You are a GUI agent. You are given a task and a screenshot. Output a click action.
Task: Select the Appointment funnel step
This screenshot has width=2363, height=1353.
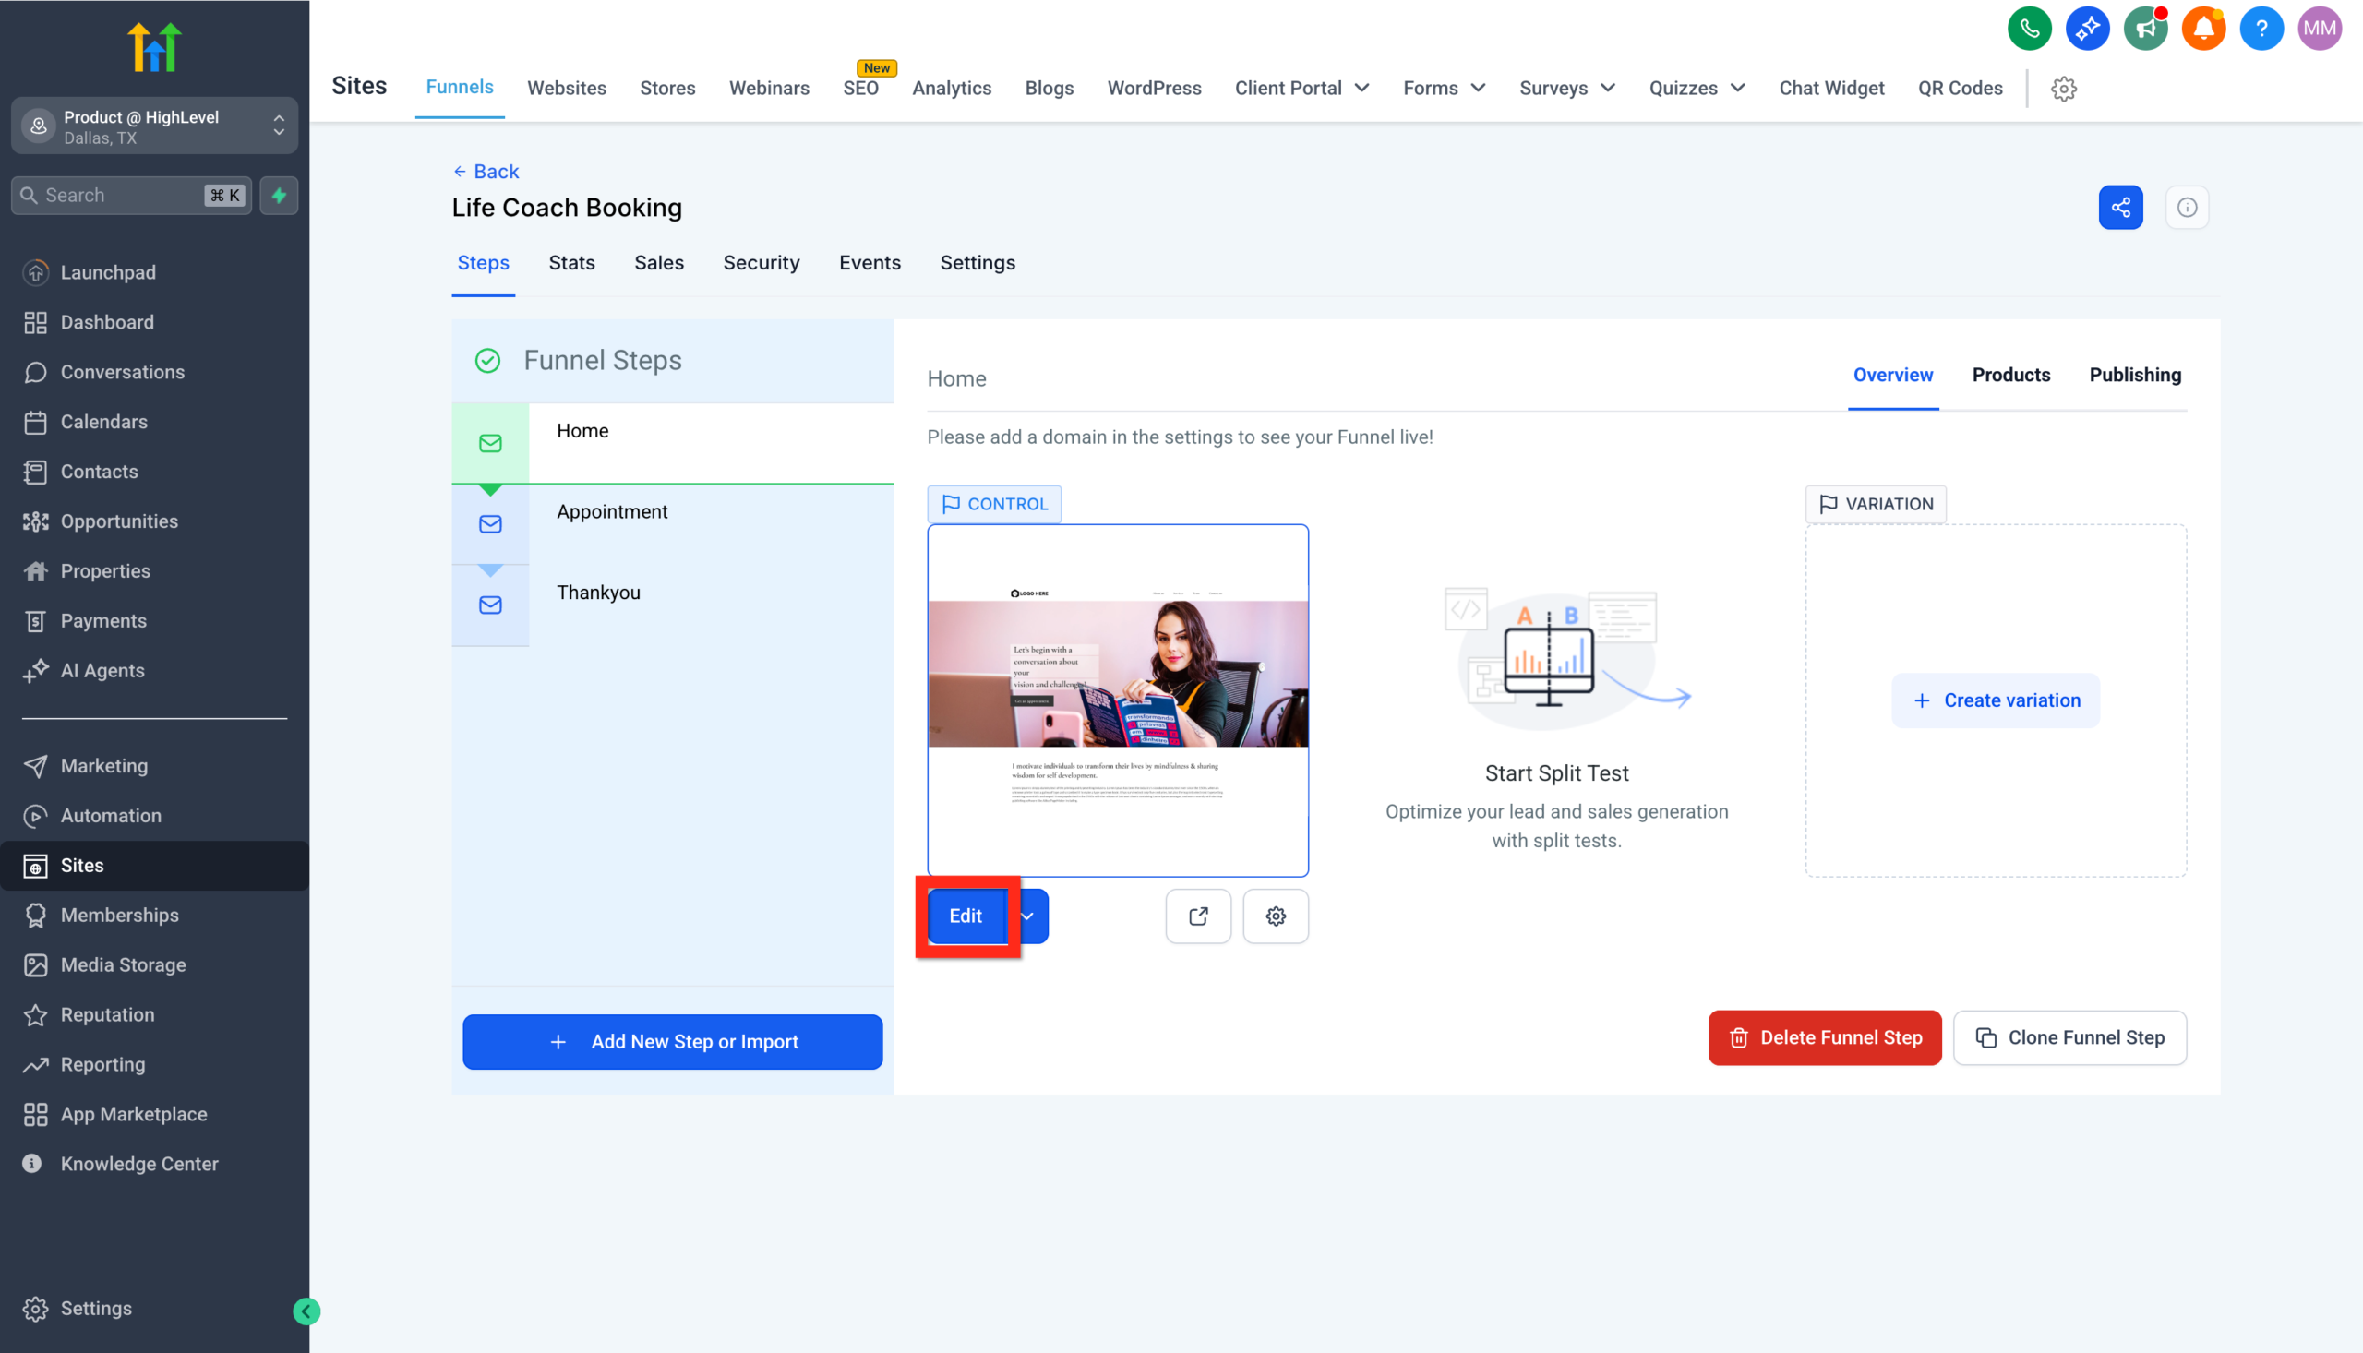pos(611,511)
